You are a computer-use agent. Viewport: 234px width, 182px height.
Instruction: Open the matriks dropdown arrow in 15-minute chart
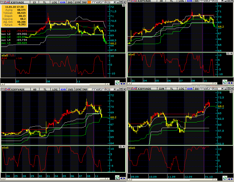pos(115,2)
